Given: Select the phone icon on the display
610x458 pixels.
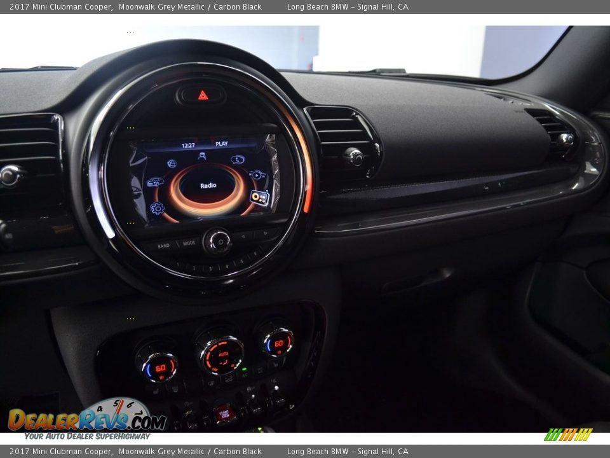Looking at the screenshot, I should (x=237, y=159).
